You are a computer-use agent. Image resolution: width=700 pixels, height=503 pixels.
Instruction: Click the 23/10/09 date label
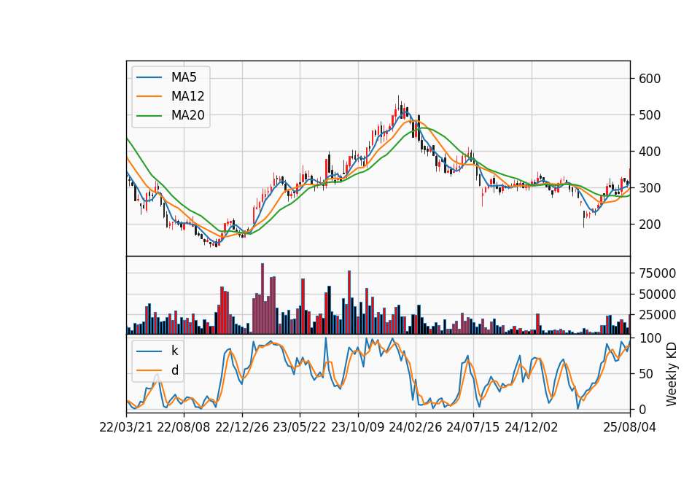[x=357, y=428]
